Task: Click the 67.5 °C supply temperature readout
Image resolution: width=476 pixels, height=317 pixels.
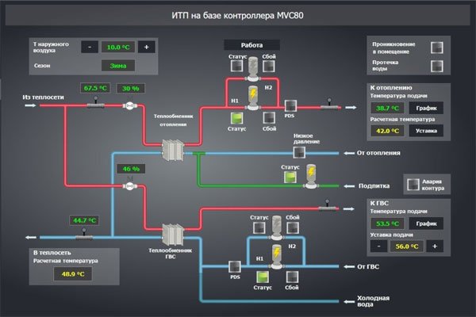Action: [x=95, y=88]
